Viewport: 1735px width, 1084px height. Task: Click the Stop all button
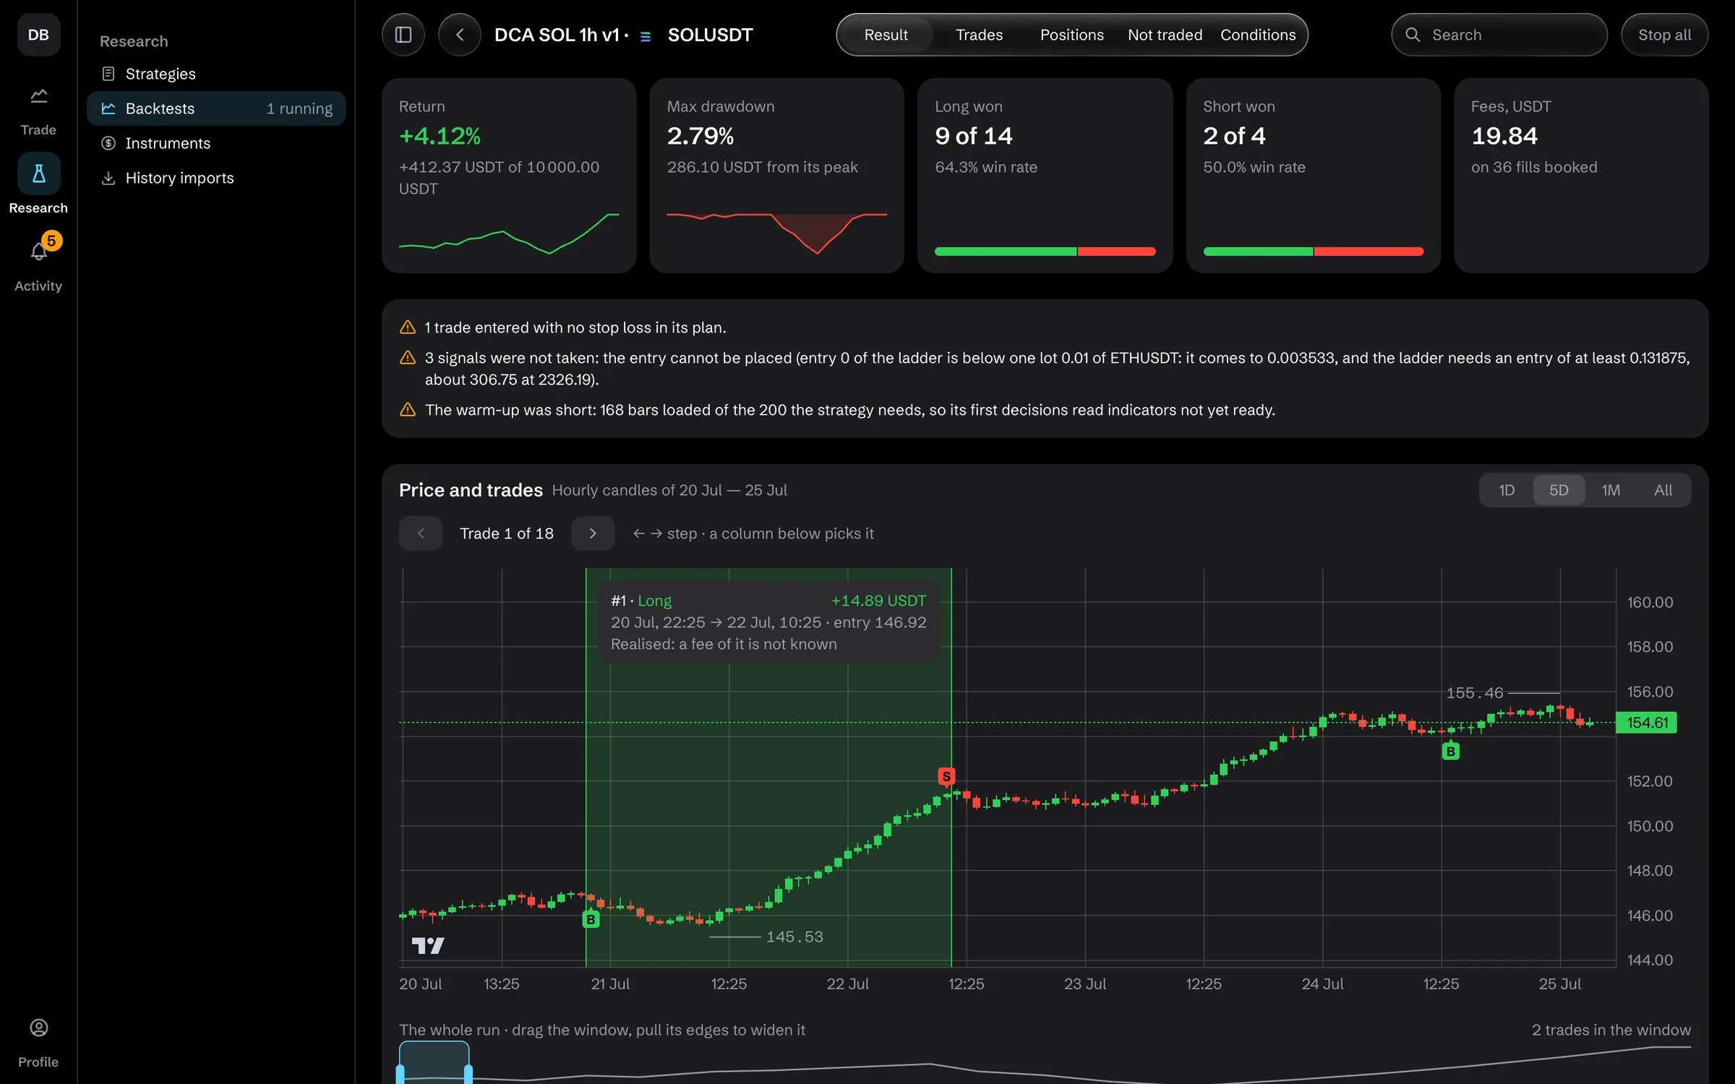pos(1664,35)
